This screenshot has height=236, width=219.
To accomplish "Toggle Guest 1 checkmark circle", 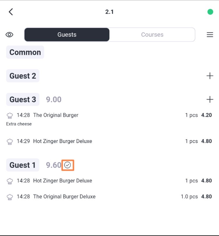I will tap(67, 165).
